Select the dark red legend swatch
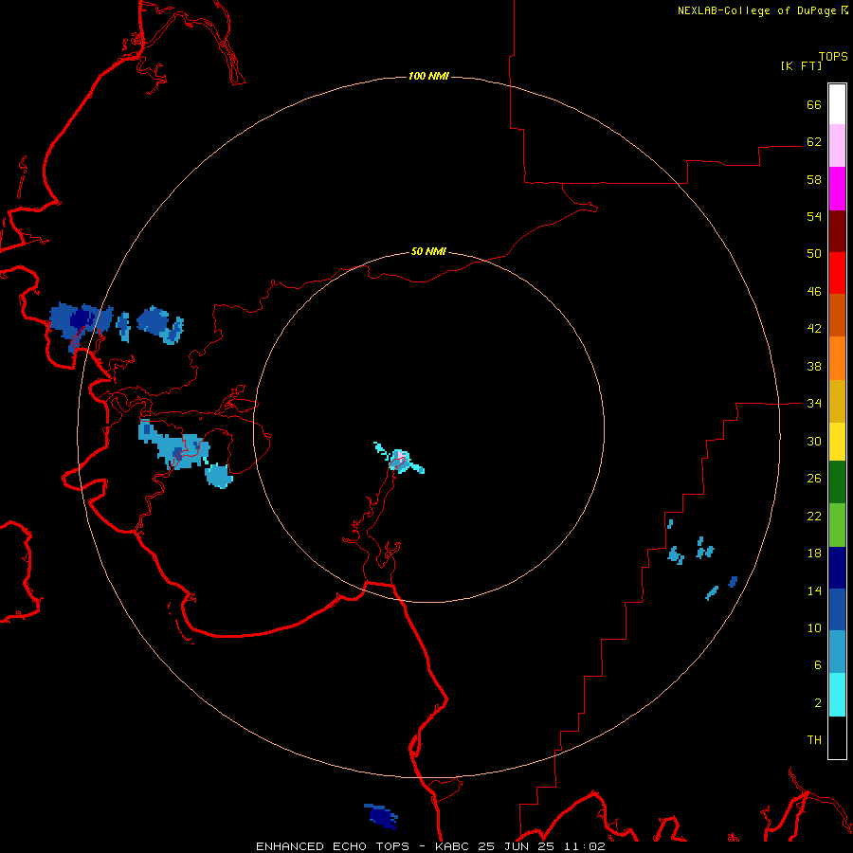This screenshot has width=853, height=853. click(x=837, y=231)
